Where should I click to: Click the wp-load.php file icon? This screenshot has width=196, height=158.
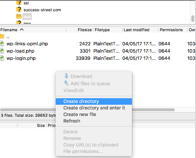[2, 51]
